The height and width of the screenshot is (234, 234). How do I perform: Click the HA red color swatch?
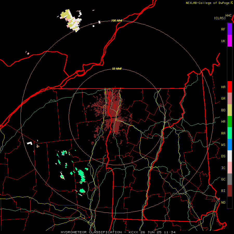tap(230, 87)
